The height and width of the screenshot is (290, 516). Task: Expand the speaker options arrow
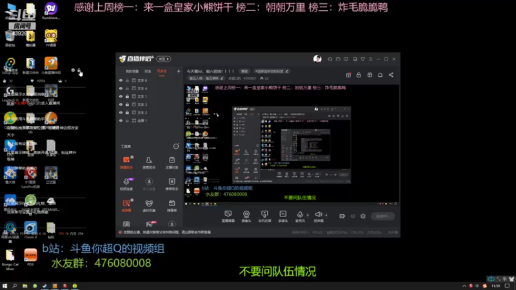click(326, 215)
